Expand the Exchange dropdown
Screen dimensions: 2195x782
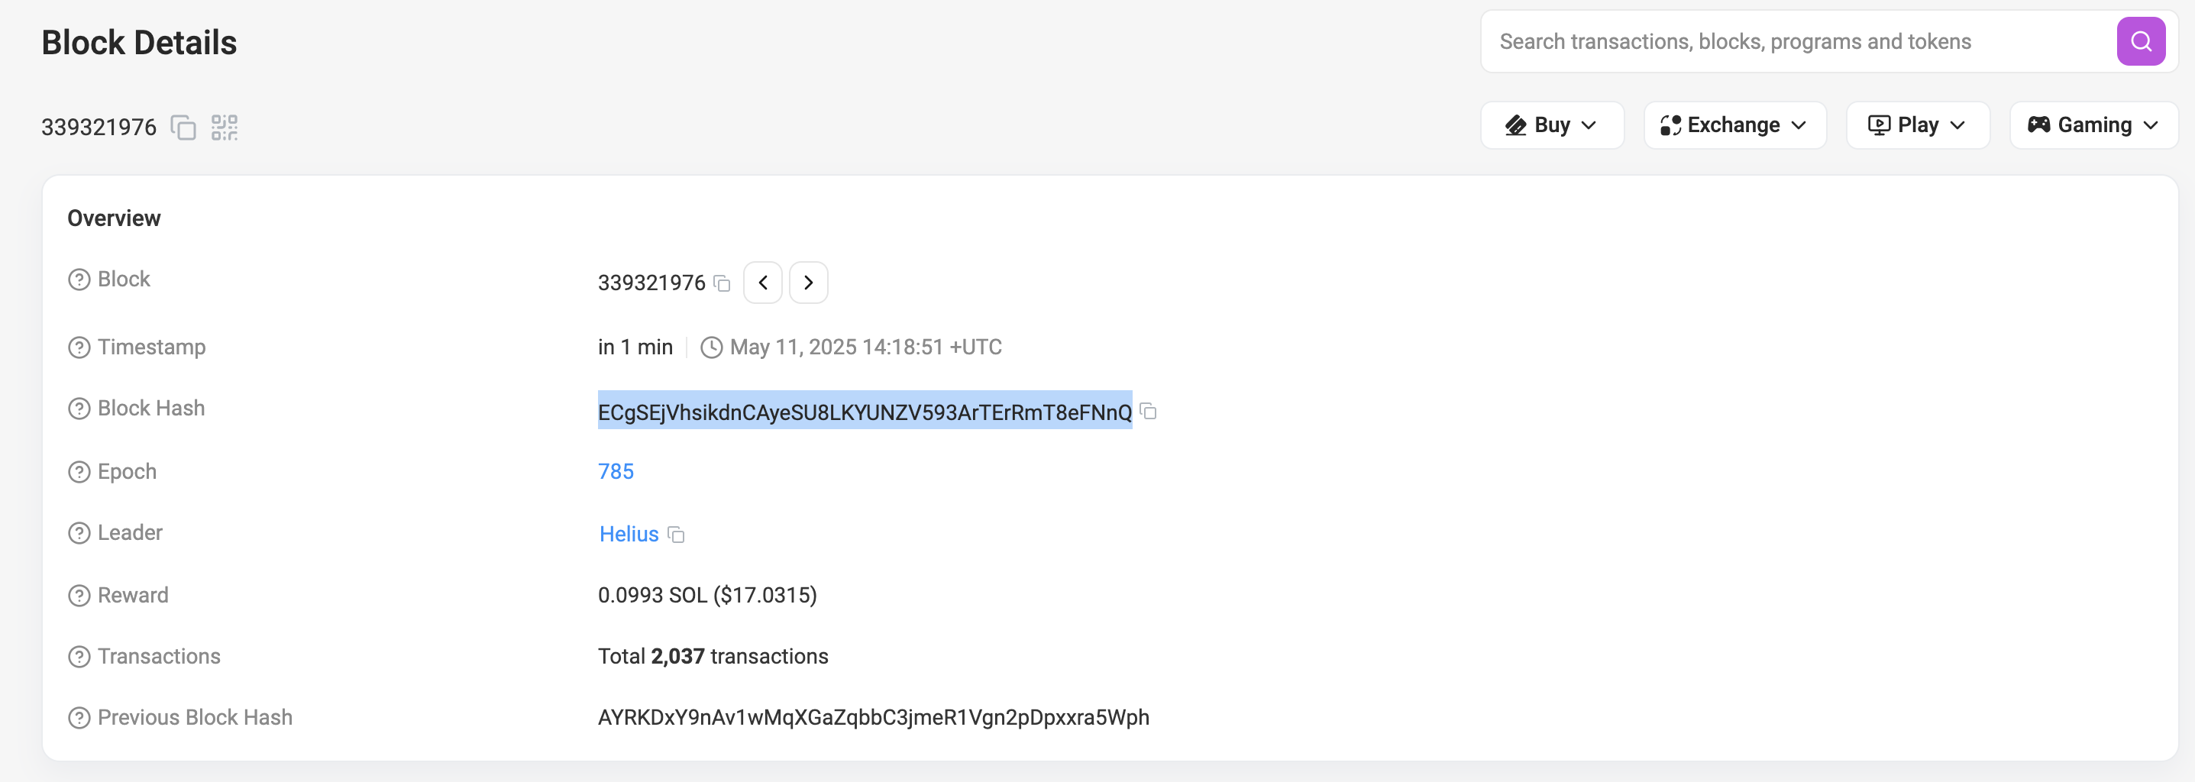(1735, 124)
